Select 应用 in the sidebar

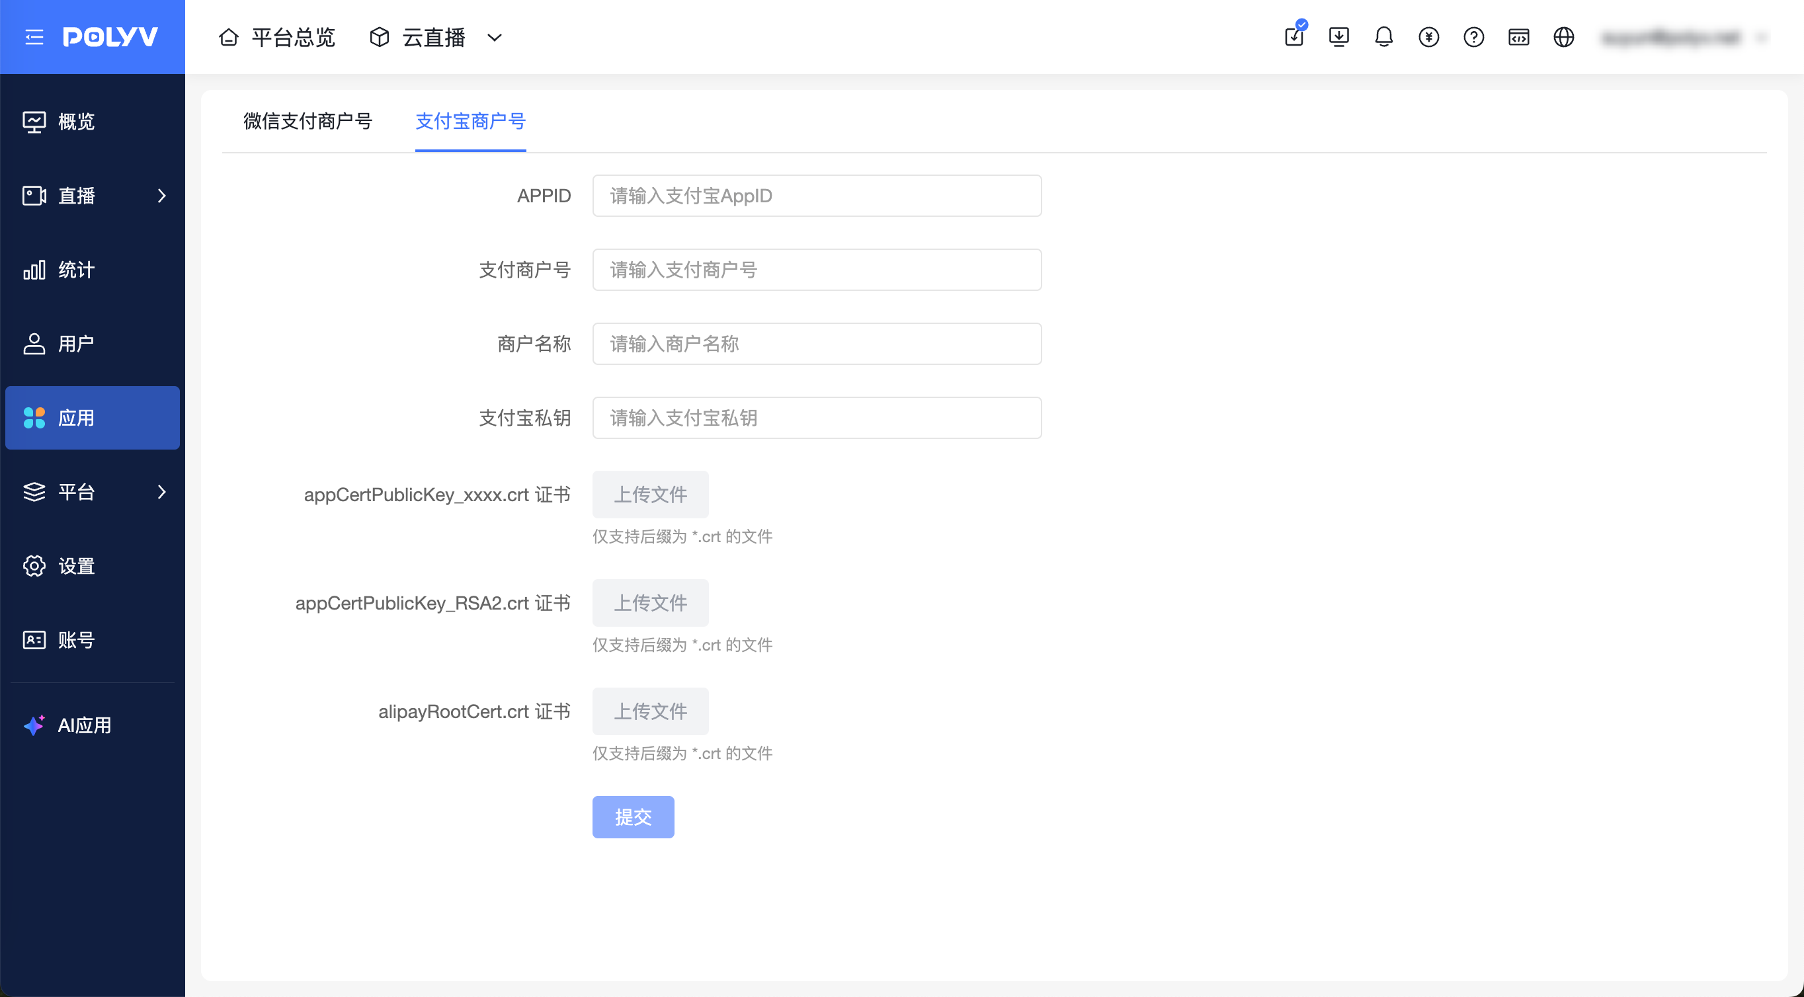[93, 418]
